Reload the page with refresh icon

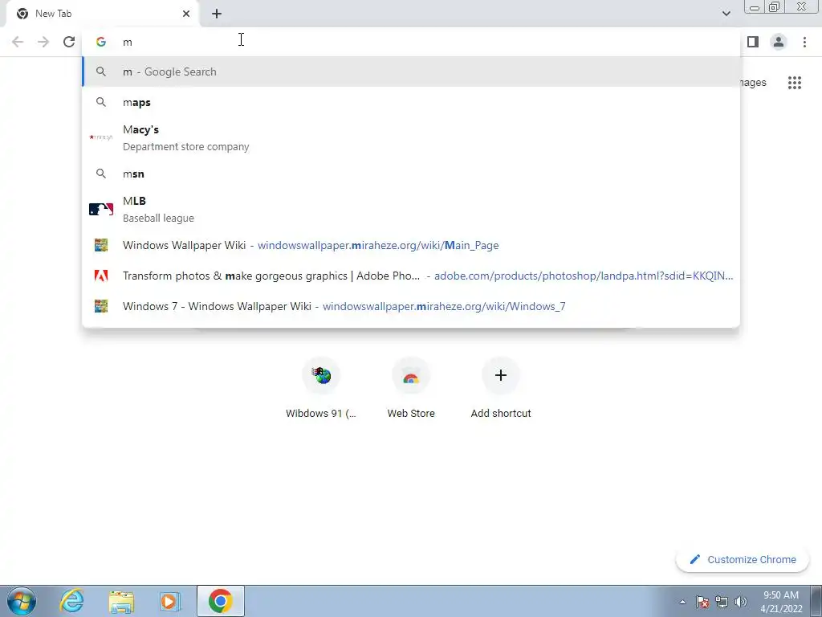click(x=69, y=42)
